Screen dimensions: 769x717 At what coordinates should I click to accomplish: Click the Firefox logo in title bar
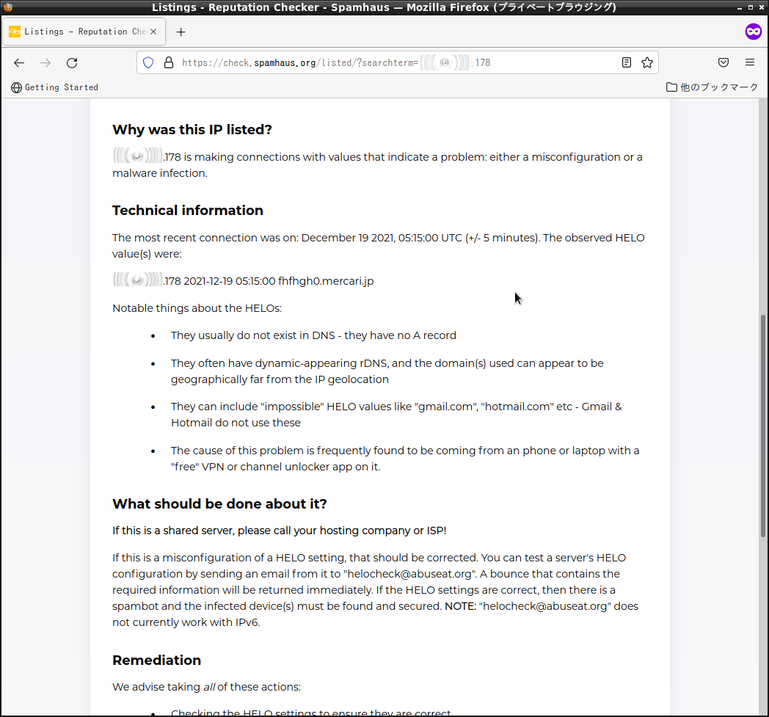coord(8,7)
